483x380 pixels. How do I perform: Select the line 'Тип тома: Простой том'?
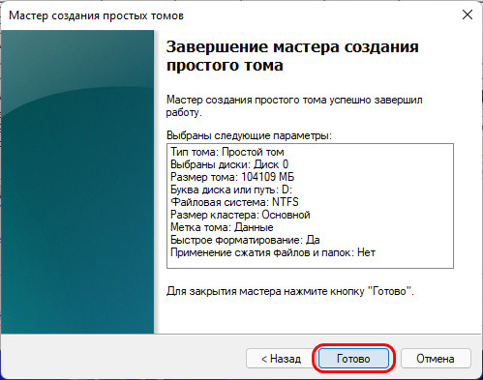(x=227, y=152)
